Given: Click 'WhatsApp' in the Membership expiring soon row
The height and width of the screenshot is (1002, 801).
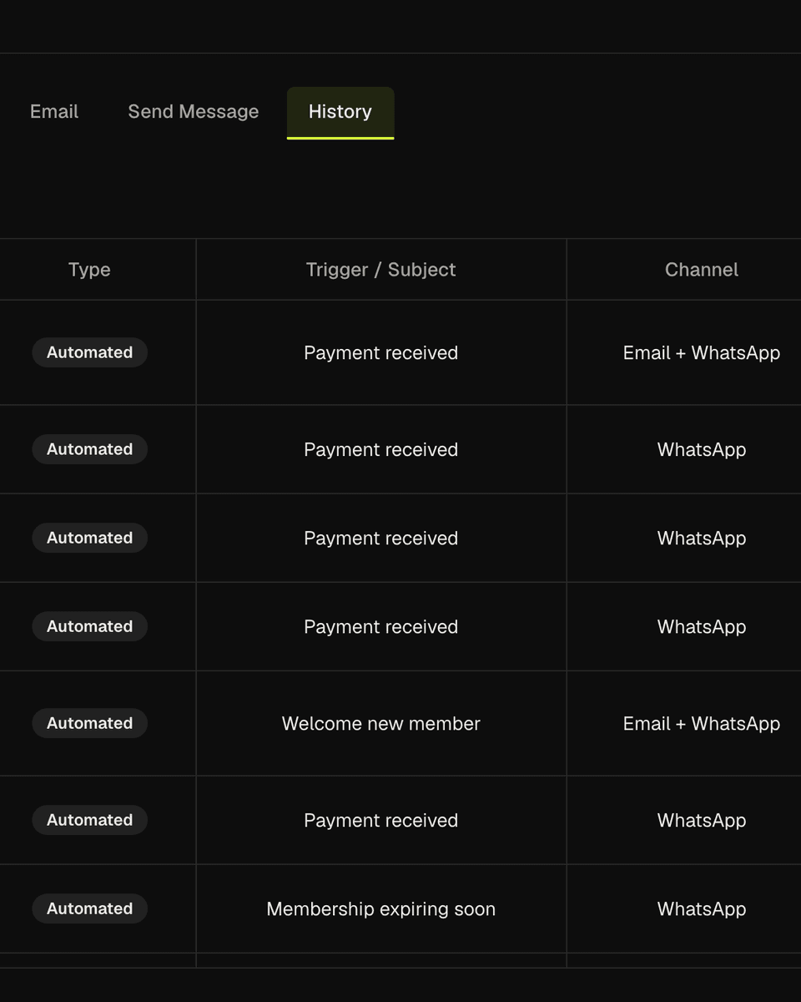Looking at the screenshot, I should [x=702, y=908].
